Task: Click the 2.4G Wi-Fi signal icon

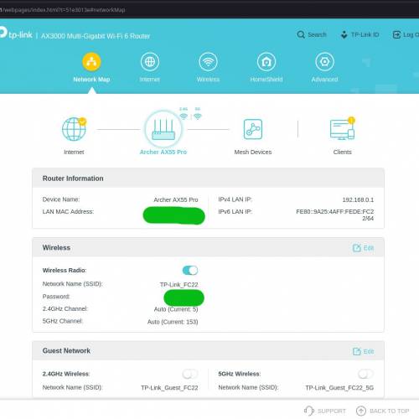Action: click(x=184, y=116)
